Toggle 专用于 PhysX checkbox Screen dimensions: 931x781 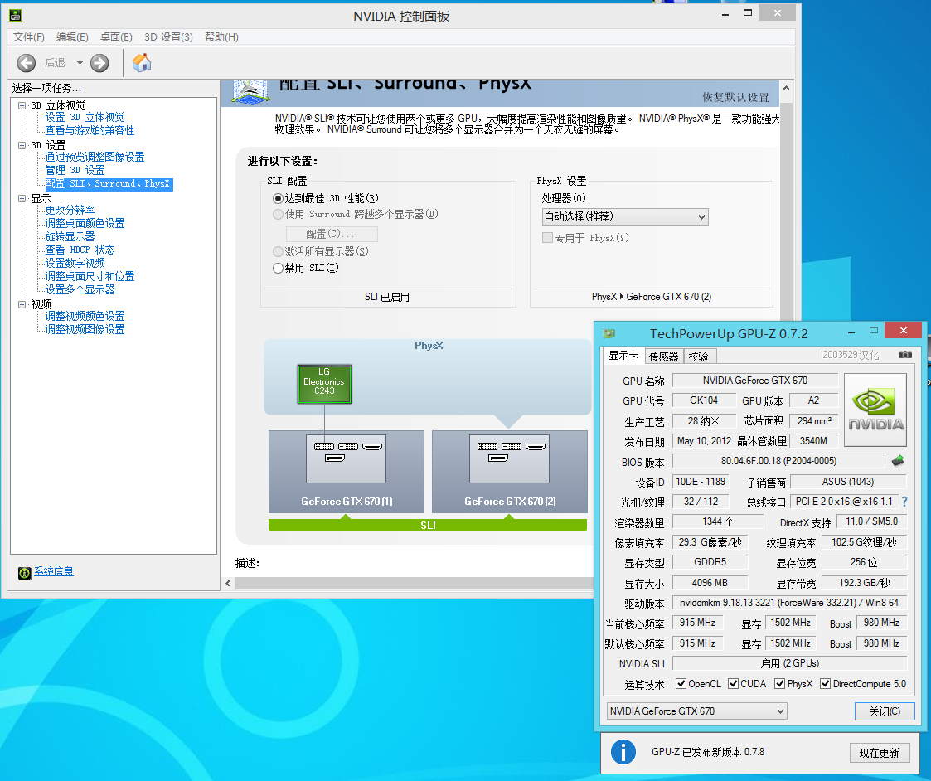tap(547, 238)
